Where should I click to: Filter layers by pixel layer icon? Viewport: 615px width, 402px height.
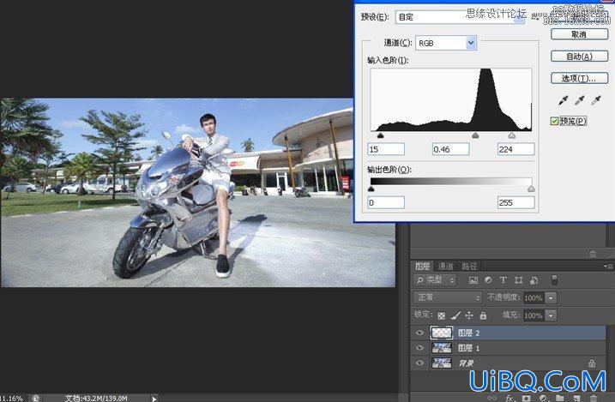coord(473,280)
